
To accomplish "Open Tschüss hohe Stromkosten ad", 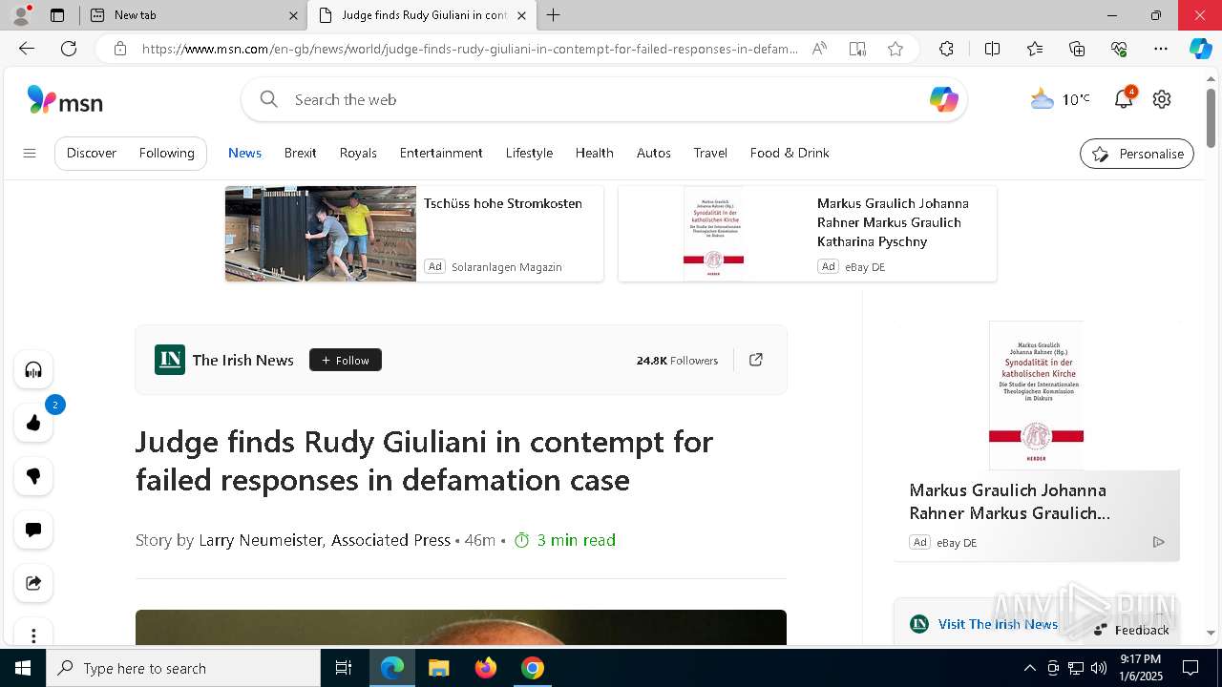I will click(x=503, y=203).
